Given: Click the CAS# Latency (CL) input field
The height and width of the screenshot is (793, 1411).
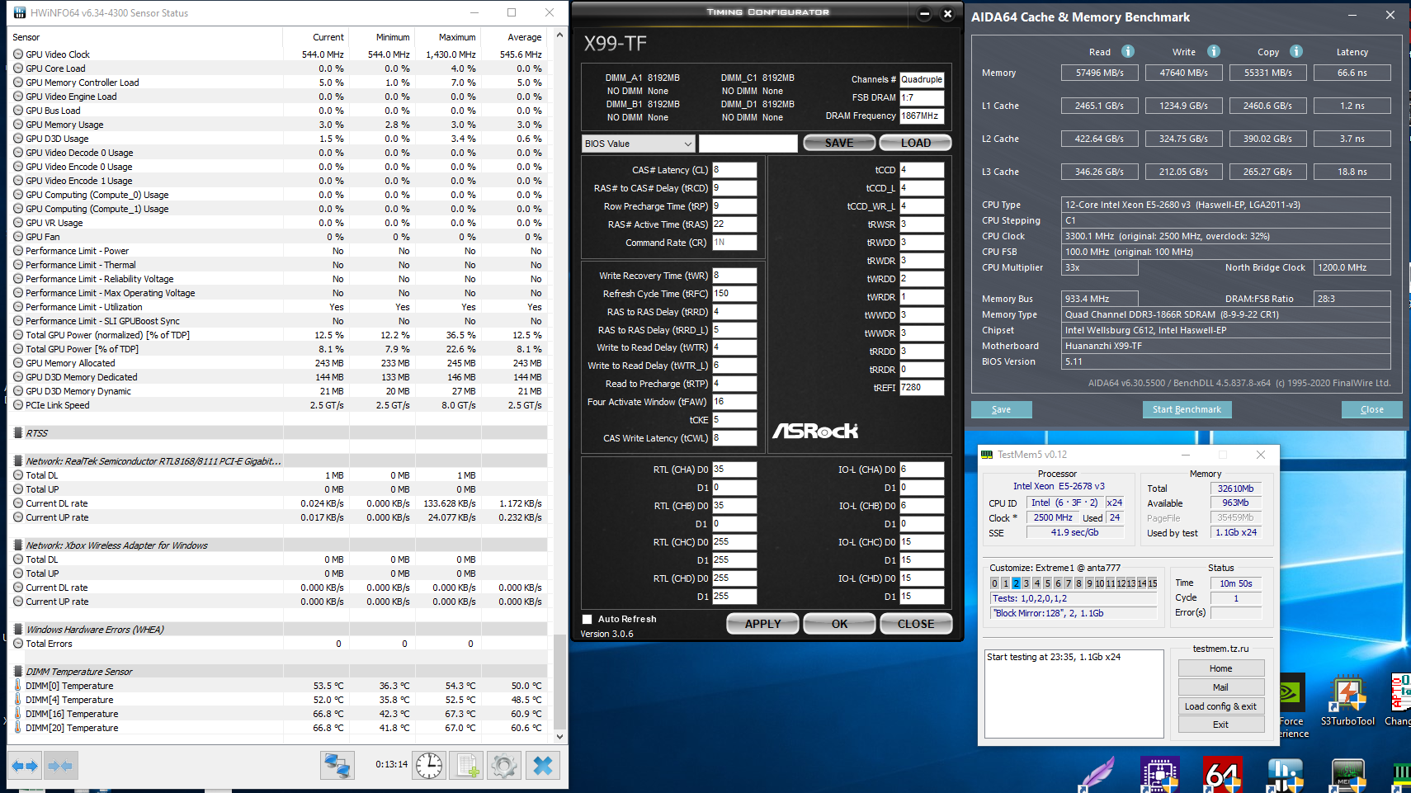Looking at the screenshot, I should (734, 170).
